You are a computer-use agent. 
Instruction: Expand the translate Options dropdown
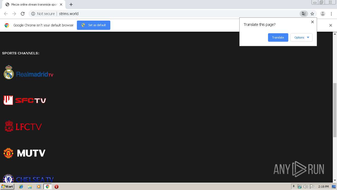point(301,37)
